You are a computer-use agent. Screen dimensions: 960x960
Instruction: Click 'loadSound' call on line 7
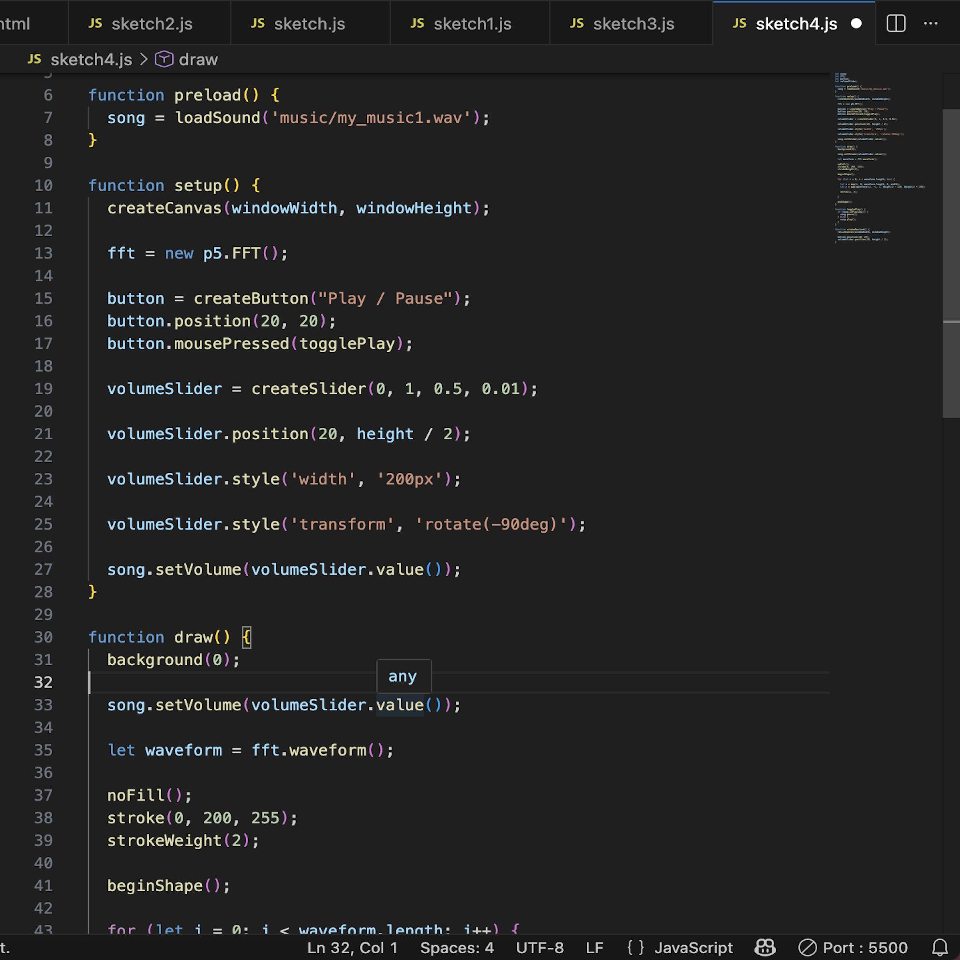click(218, 118)
